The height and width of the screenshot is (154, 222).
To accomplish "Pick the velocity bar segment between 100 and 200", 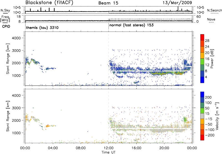I will click(202, 100).
